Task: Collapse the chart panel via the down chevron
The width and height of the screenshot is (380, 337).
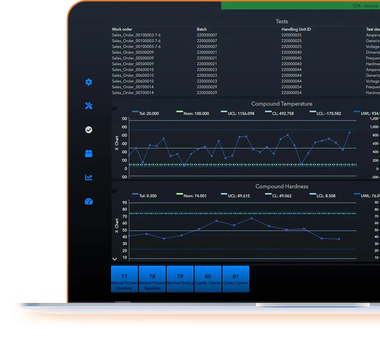Action: tap(114, 258)
